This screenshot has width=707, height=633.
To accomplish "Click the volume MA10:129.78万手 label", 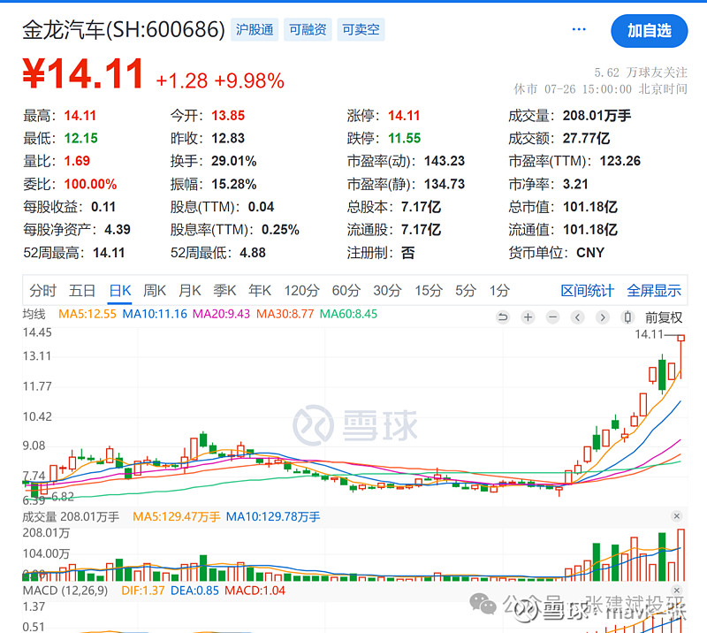I will coord(273,517).
